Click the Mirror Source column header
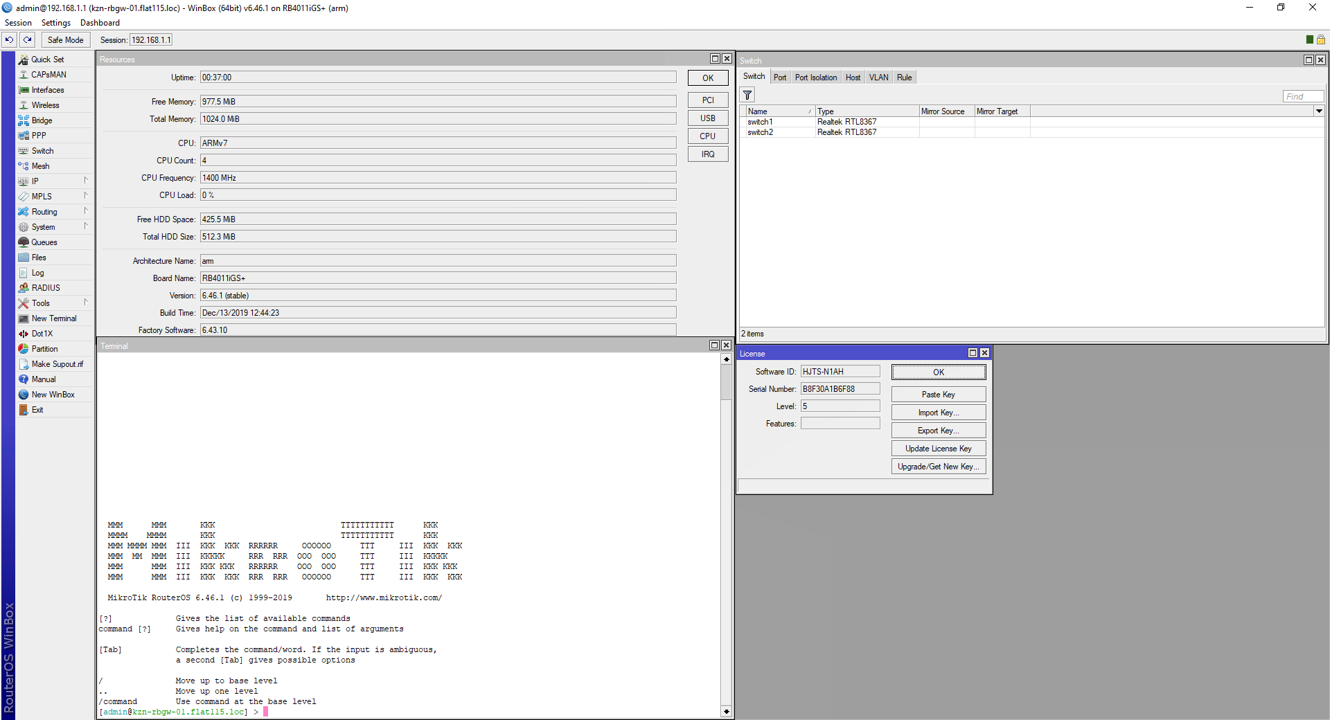 [947, 111]
